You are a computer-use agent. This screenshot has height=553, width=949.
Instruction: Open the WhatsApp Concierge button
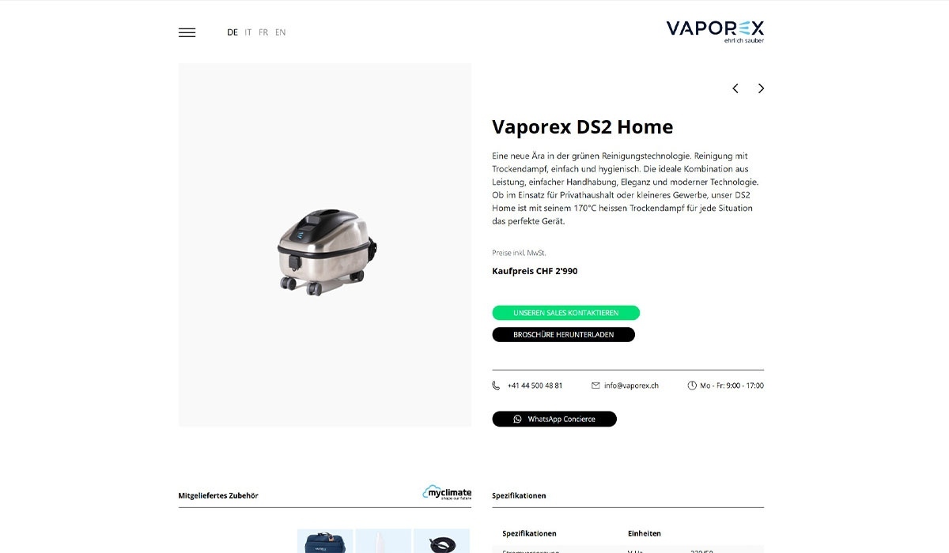554,419
